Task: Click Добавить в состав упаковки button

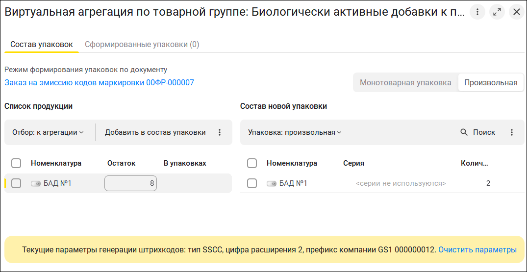Action: 155,132
